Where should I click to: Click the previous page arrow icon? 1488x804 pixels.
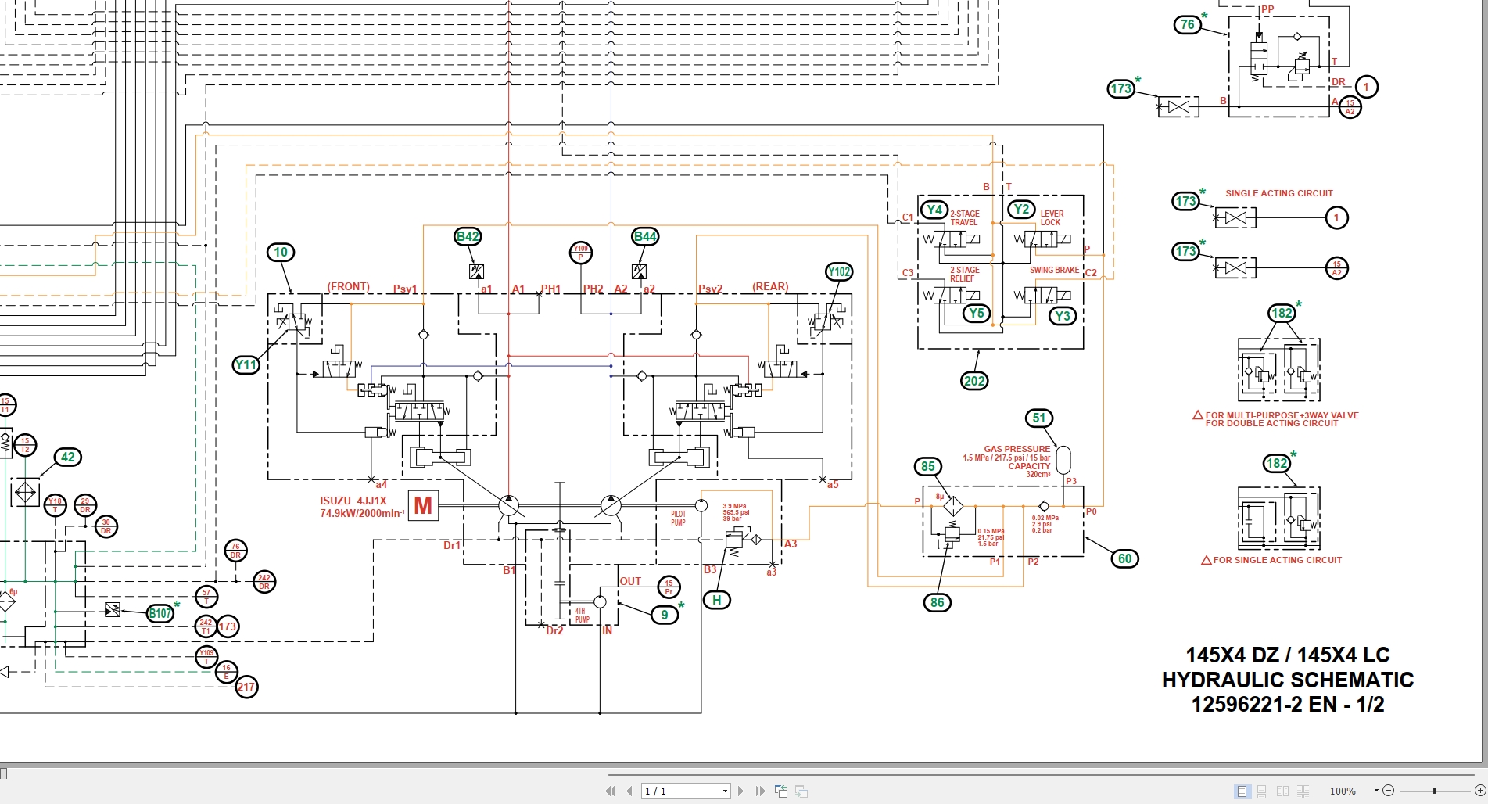[630, 791]
